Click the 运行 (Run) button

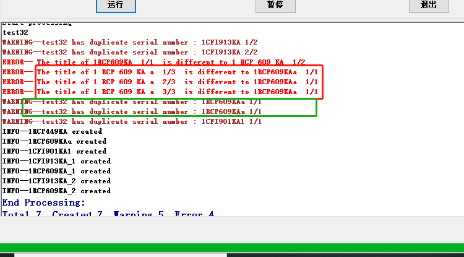point(116,5)
